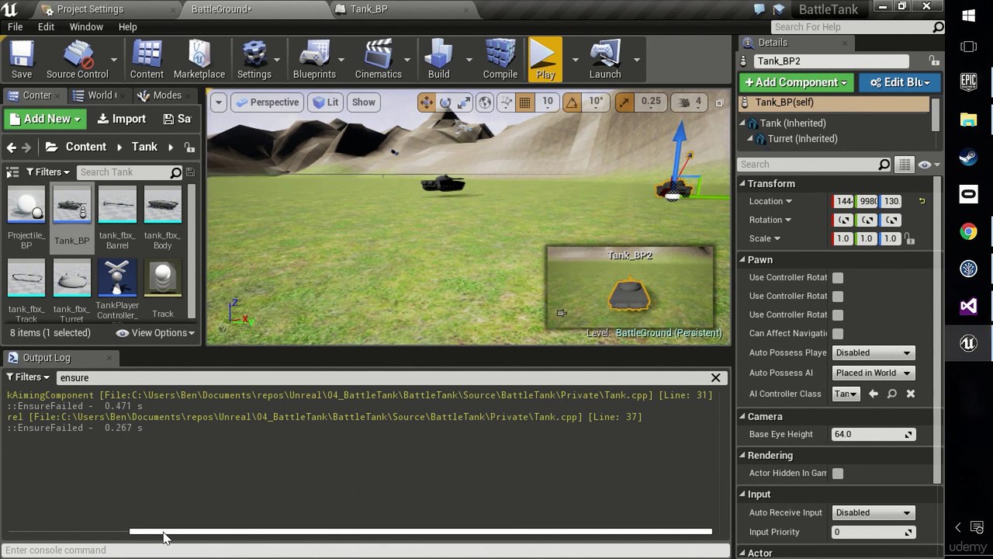The image size is (993, 559).
Task: Open the camera speed setting
Action: [690, 102]
